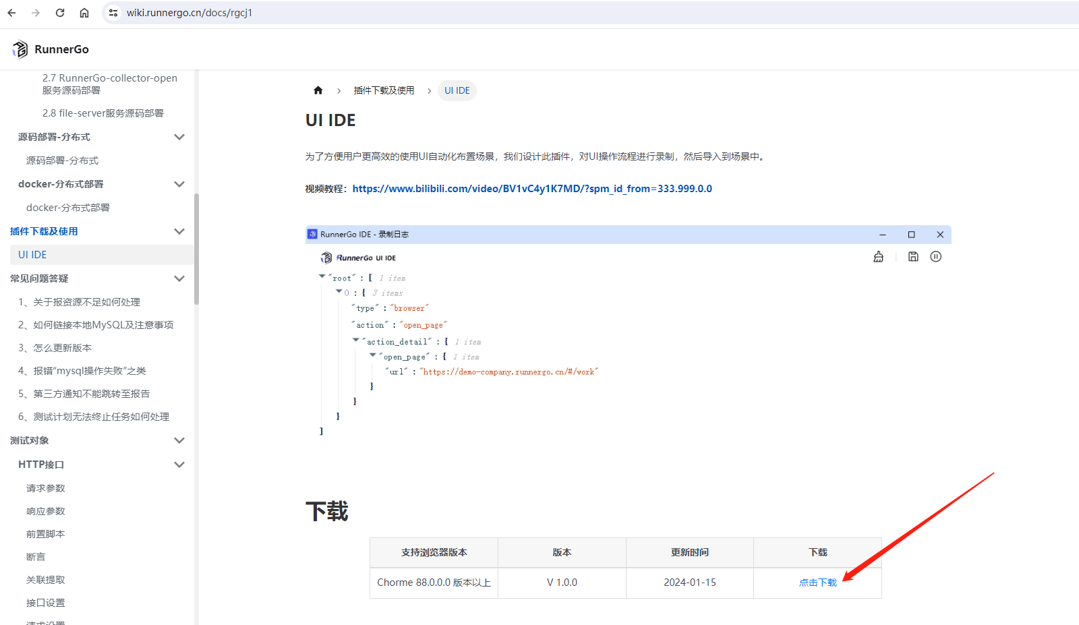Click the browser address bar URL
Screen dimensions: 1079x625
click(x=189, y=13)
